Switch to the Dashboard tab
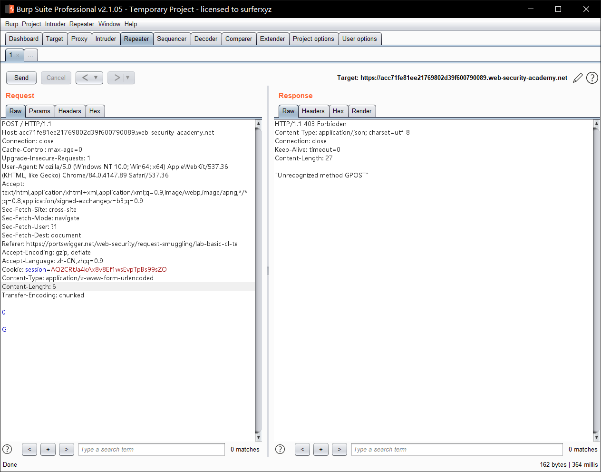The height and width of the screenshot is (472, 601). (24, 39)
